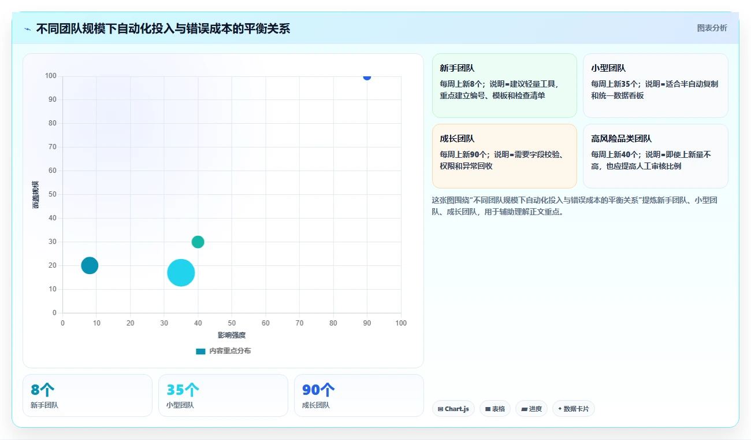The width and height of the screenshot is (751, 440).
Task: Open the 高风险品类团队 info card
Action: (656, 156)
